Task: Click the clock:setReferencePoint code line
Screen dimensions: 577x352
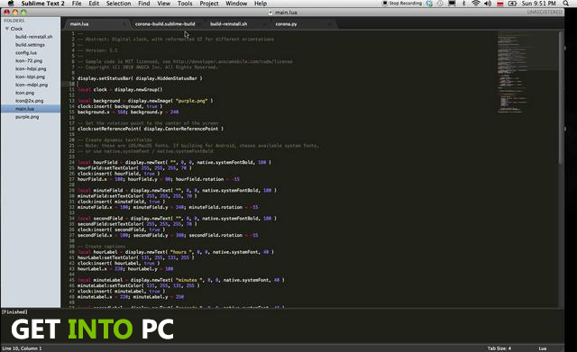Action: [151, 129]
